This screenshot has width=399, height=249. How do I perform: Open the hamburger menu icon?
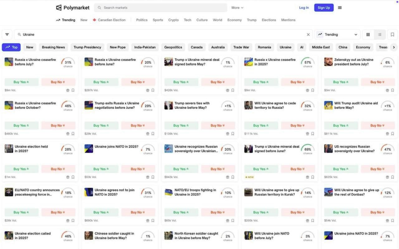340,8
